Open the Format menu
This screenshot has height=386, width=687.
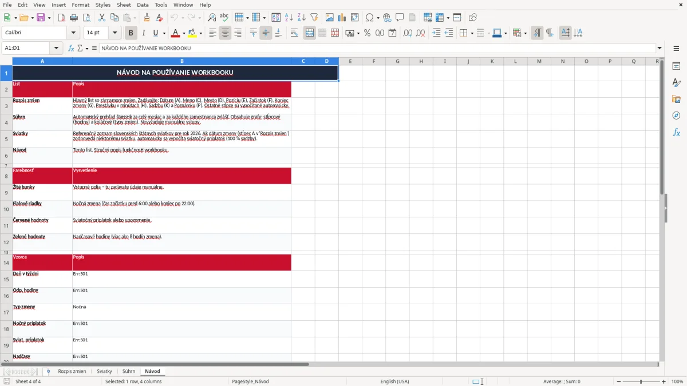(x=80, y=5)
